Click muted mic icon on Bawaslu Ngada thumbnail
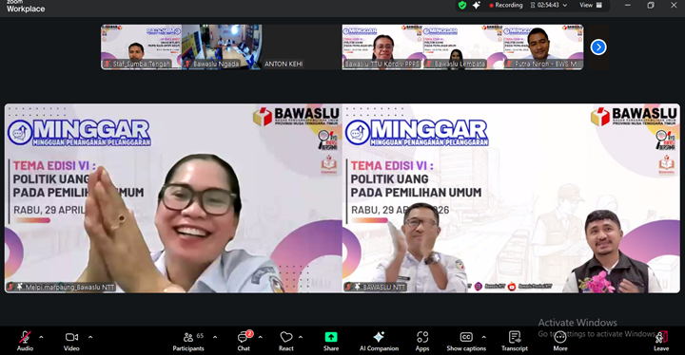Screen dimensions: 685x355 (187, 65)
